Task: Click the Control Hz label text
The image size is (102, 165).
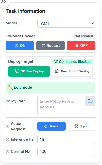Action: pyautogui.click(x=20, y=152)
